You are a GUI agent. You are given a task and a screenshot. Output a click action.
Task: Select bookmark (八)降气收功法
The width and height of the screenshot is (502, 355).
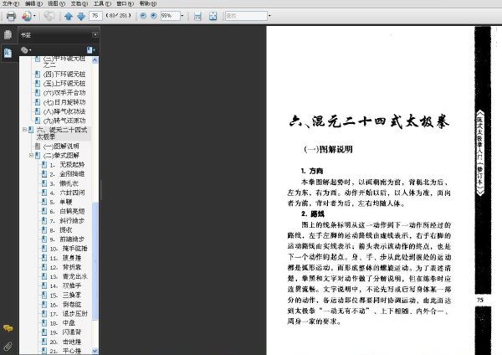coord(64,111)
